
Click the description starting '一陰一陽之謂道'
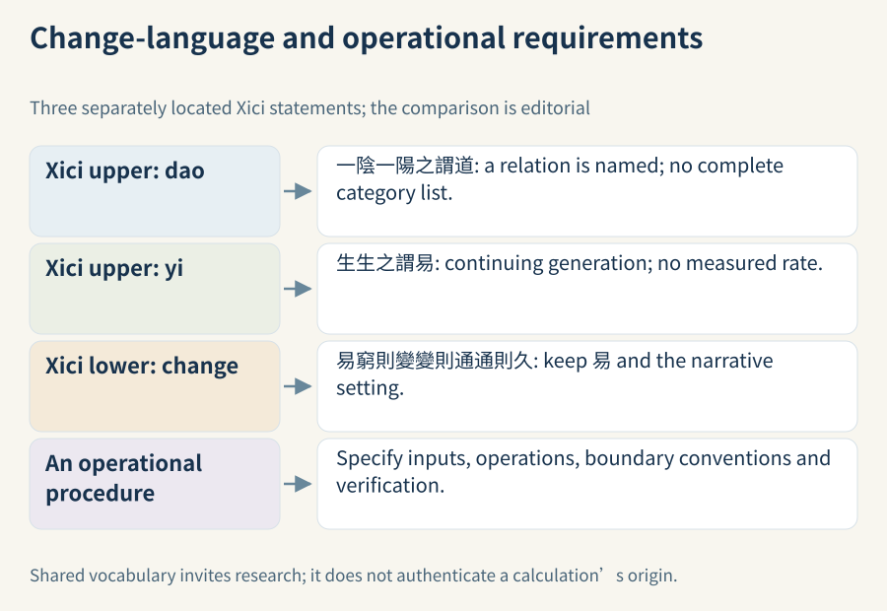pyautogui.click(x=587, y=191)
